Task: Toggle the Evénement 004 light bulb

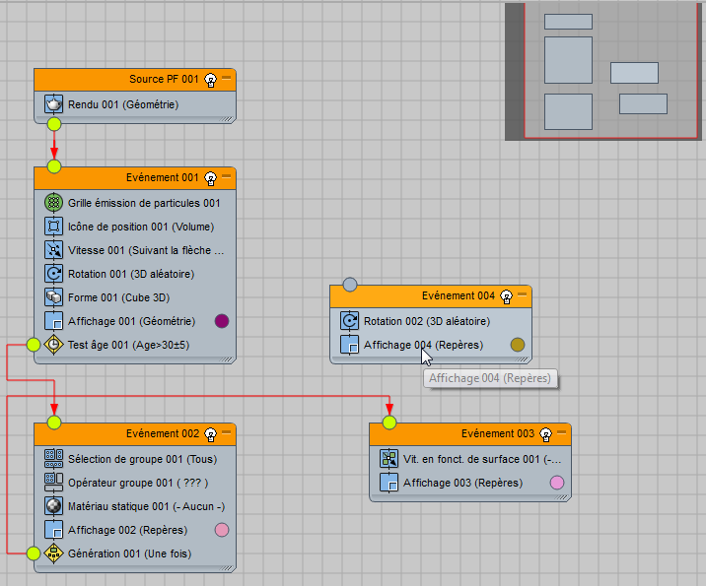Action: (x=506, y=296)
